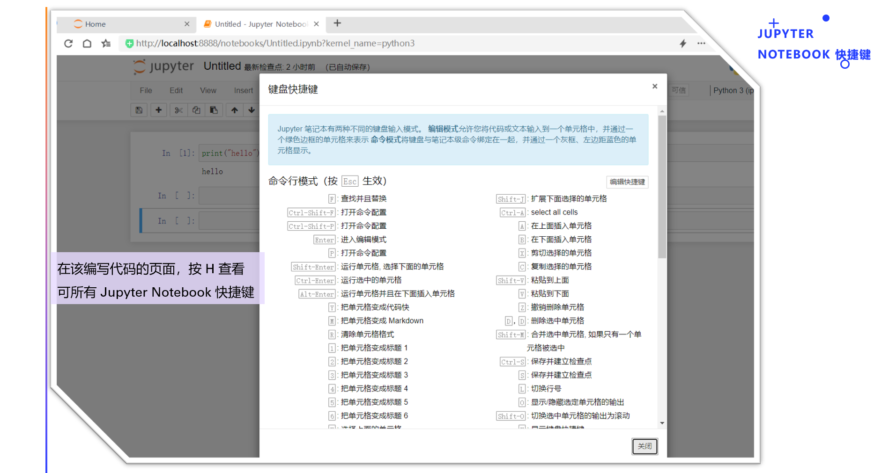Viewport: 889px width, 473px height.
Task: Close the Home browser tab
Action: click(x=187, y=24)
